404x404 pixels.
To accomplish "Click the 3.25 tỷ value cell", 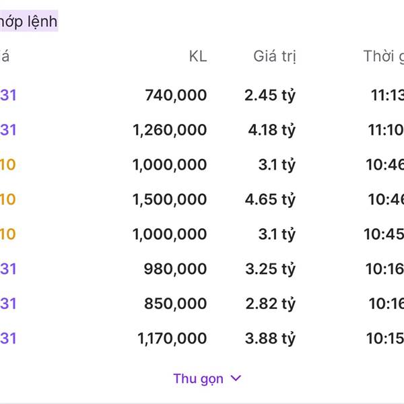I will pyautogui.click(x=270, y=269).
